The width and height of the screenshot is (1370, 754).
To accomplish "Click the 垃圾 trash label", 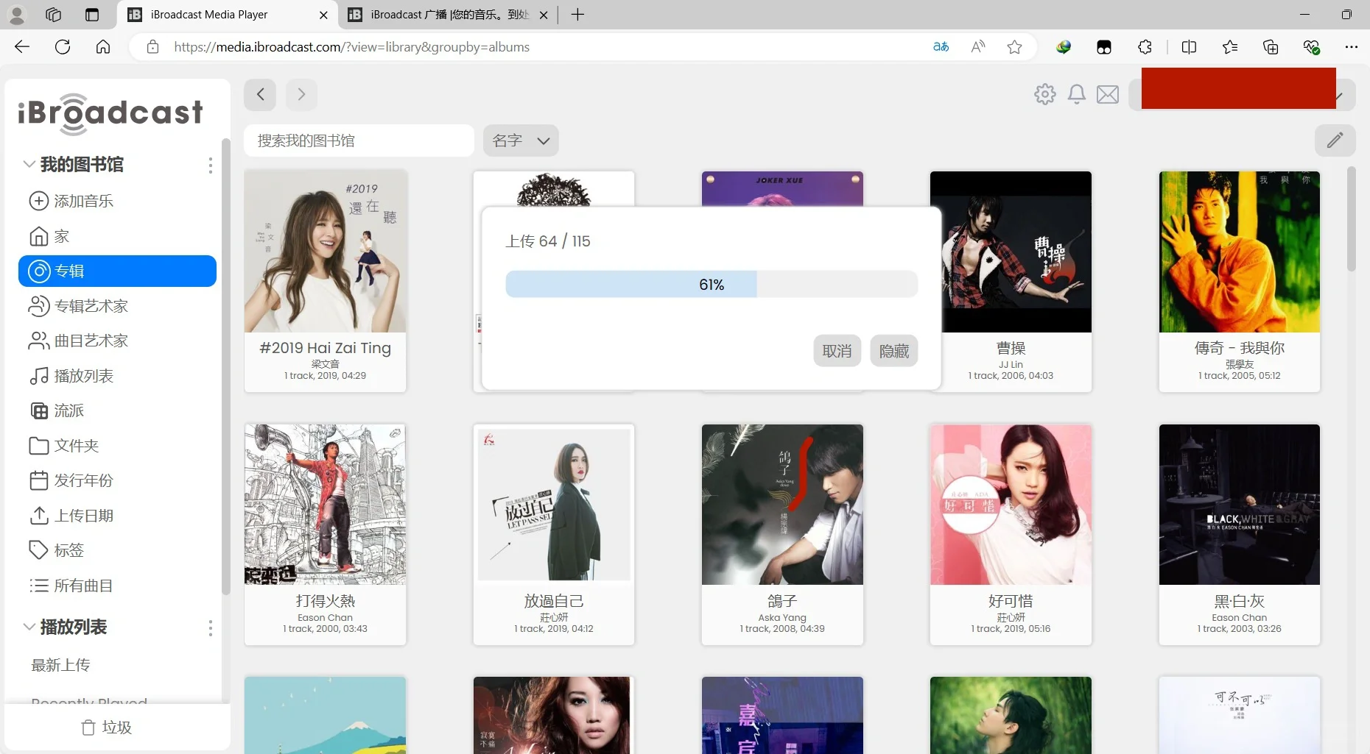I will click(x=117, y=728).
